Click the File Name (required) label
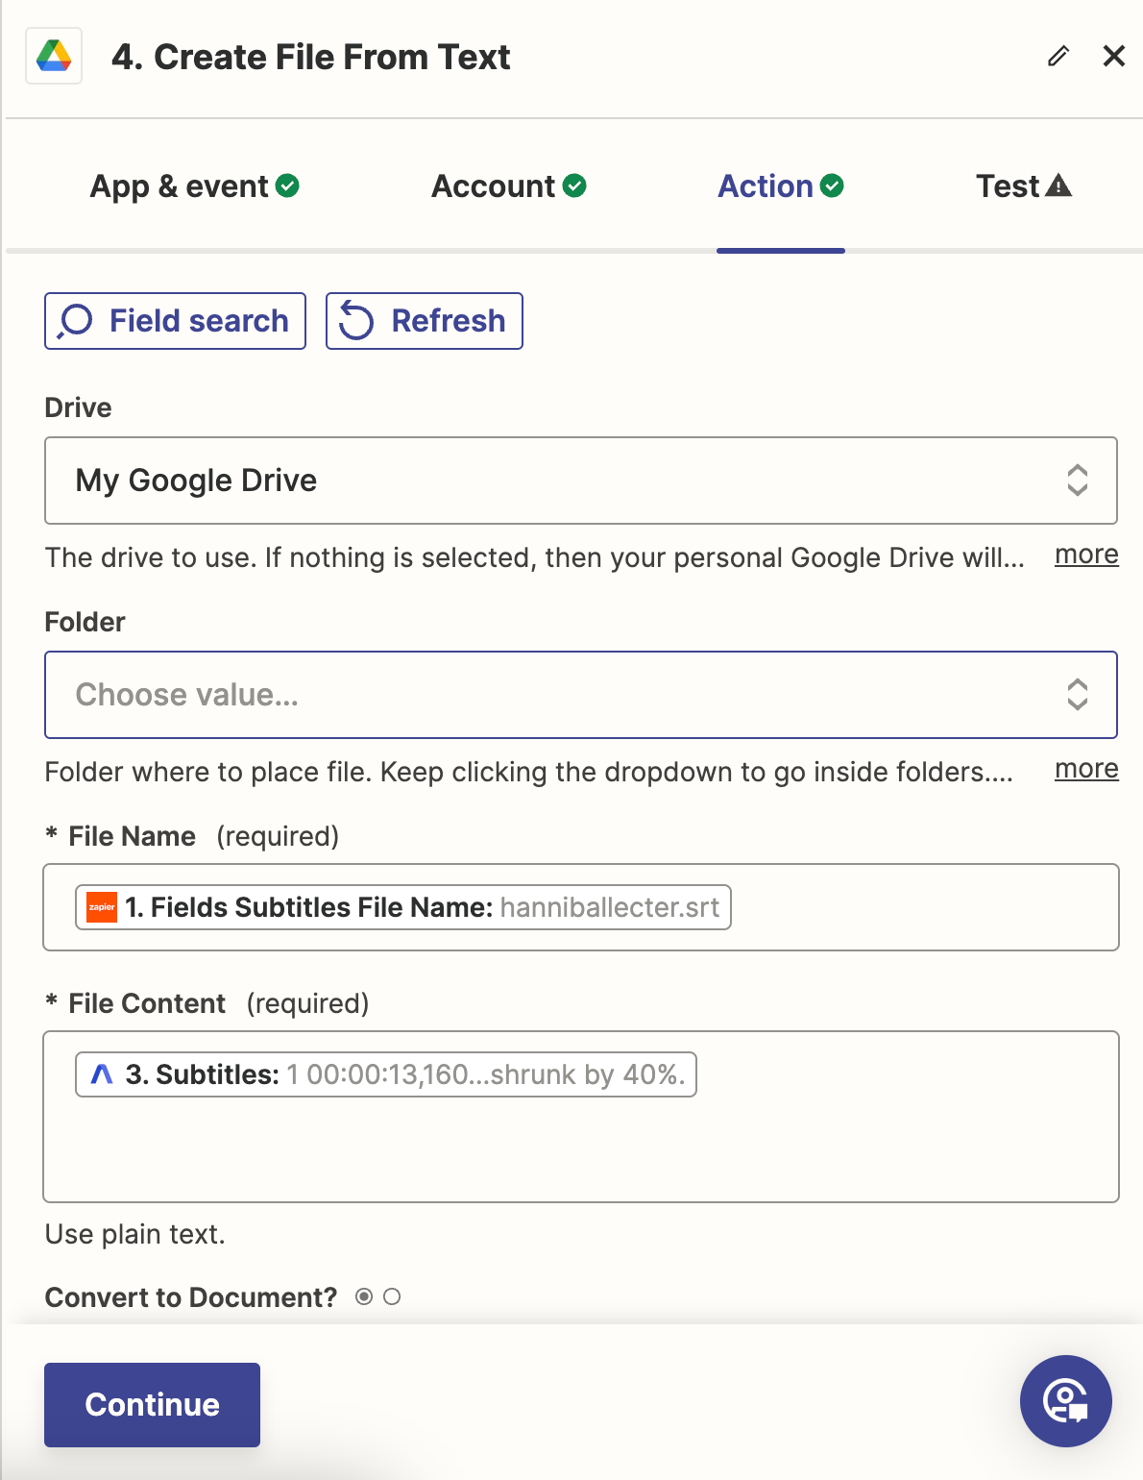This screenshot has width=1143, height=1480. (192, 836)
